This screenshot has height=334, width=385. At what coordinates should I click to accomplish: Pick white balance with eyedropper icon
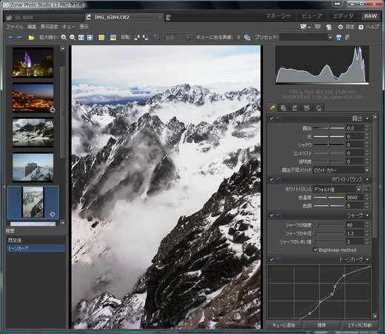[x=367, y=190]
